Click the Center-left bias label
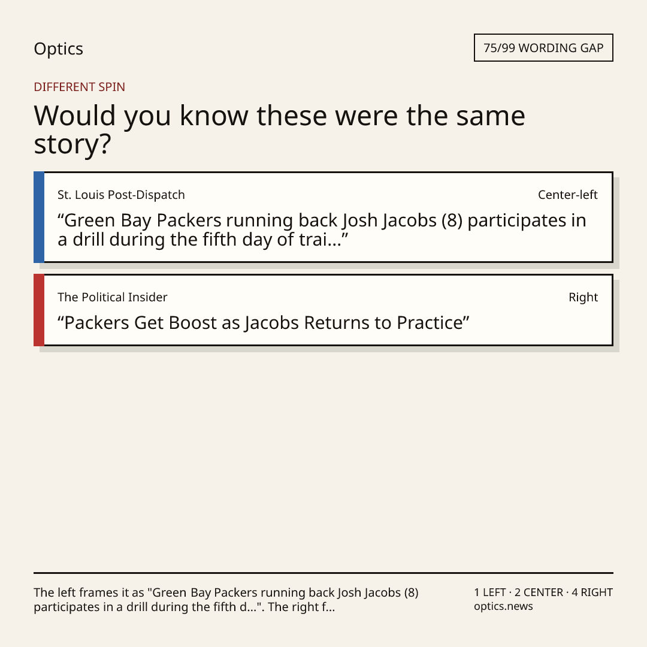This screenshot has width=647, height=647. click(567, 195)
